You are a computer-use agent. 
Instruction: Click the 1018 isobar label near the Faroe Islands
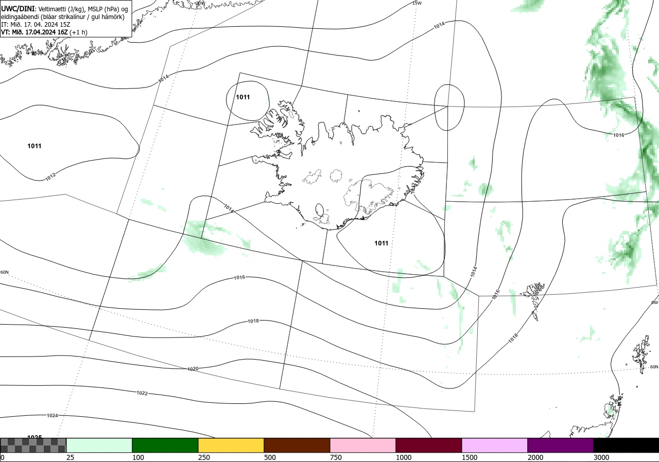click(x=513, y=338)
